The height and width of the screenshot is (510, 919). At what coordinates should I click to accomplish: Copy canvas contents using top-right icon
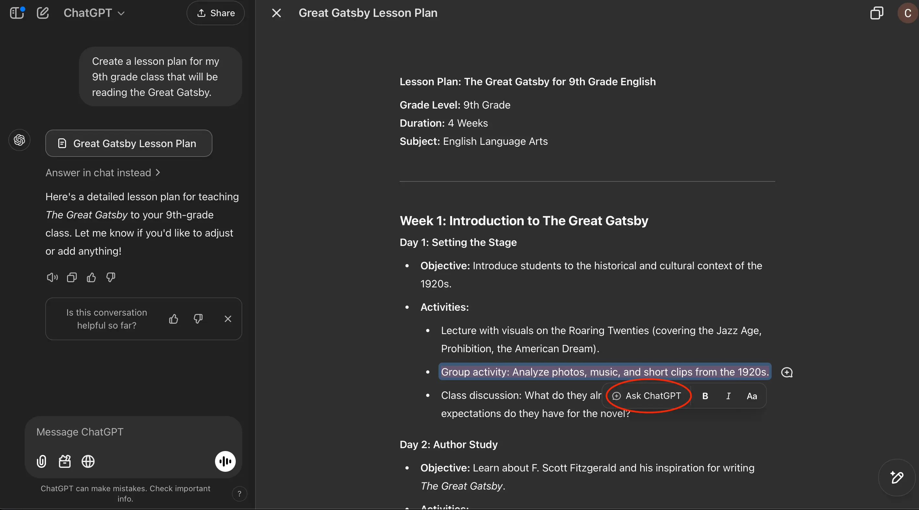(877, 13)
